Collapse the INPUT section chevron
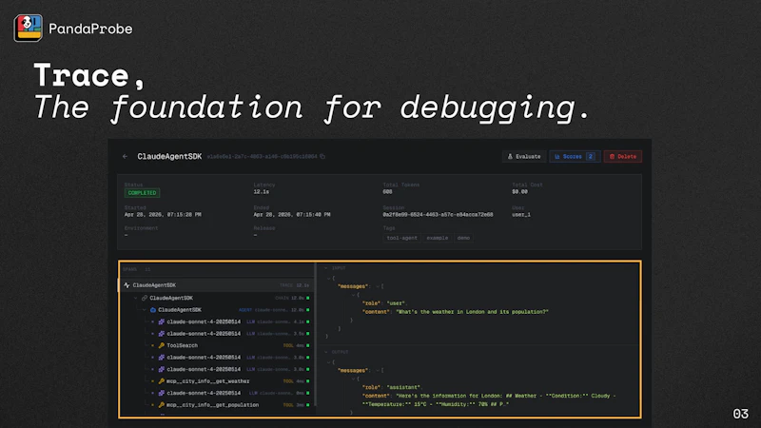This screenshot has width=761, height=428. 326,268
